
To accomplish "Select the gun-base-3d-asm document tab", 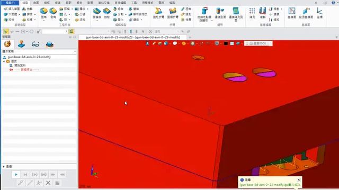I will click(x=133, y=37).
